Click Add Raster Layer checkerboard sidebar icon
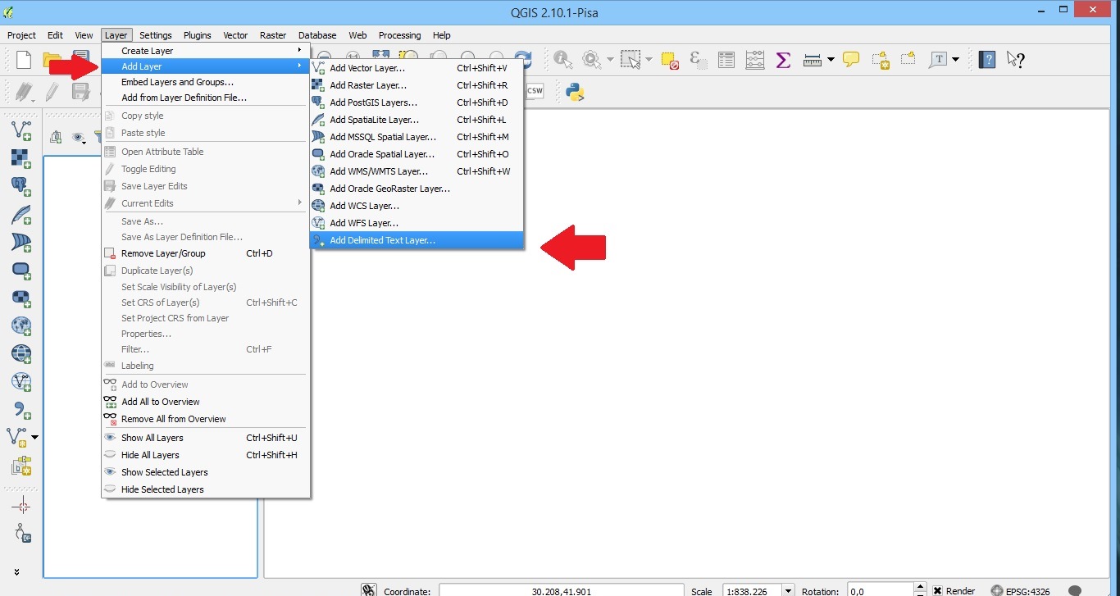Screen dimensions: 1120x596 click(x=21, y=158)
